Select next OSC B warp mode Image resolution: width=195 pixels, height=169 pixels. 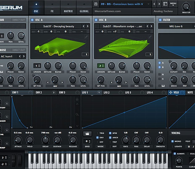tap(126, 82)
